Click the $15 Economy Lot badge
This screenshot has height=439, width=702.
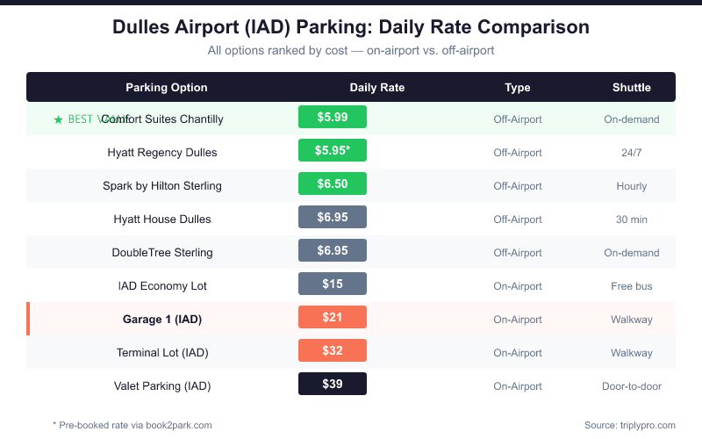tap(333, 284)
